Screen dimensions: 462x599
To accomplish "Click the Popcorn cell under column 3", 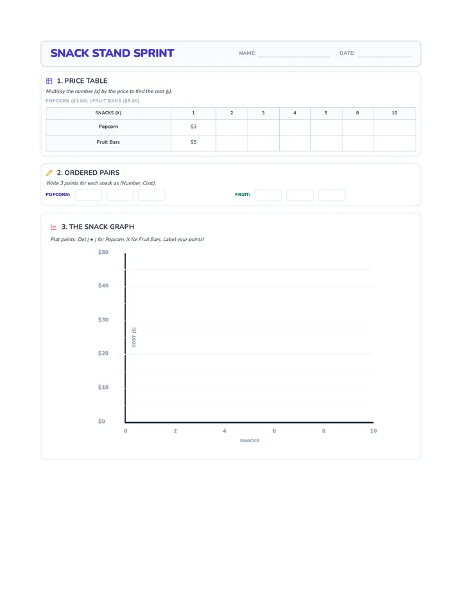I will 263,127.
